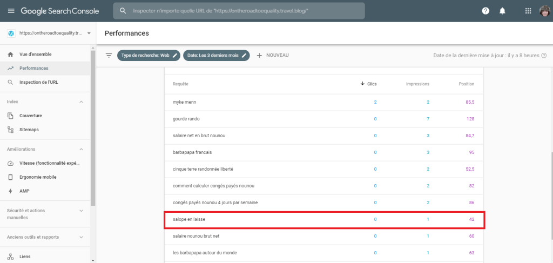Viewport: 553px width, 263px height.
Task: Edit the date filter 'Les 3 derniers mois'
Action: click(216, 55)
